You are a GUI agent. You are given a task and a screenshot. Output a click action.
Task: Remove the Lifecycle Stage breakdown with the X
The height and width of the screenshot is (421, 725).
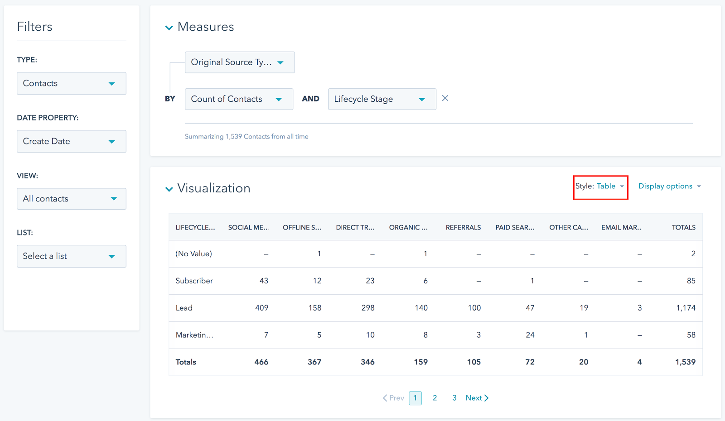445,98
